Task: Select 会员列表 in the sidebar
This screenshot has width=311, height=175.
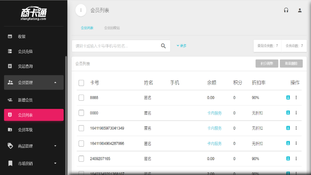Action: tap(34, 115)
